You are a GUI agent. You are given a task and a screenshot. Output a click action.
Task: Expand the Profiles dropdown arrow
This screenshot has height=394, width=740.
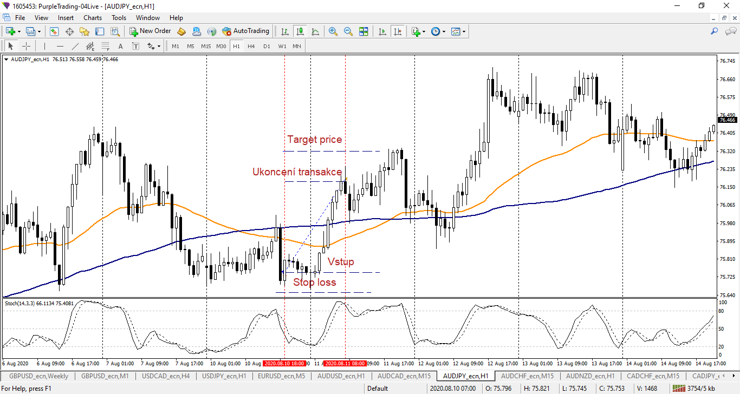point(39,31)
